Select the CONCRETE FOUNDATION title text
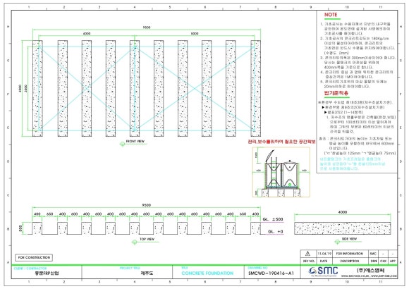Image resolution: width=409 pixels, height=289 pixels. (x=207, y=273)
